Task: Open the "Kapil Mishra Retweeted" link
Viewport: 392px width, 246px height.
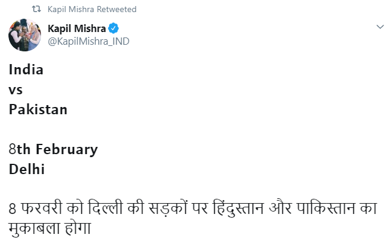Action: tap(92, 10)
